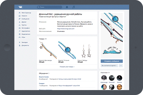Viewport: 143px width, 95px height.
Task: Click the VK logo icon
Action: click(20, 7)
